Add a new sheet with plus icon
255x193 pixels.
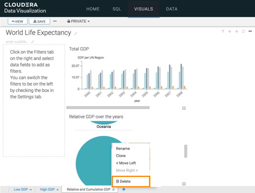[124, 189]
